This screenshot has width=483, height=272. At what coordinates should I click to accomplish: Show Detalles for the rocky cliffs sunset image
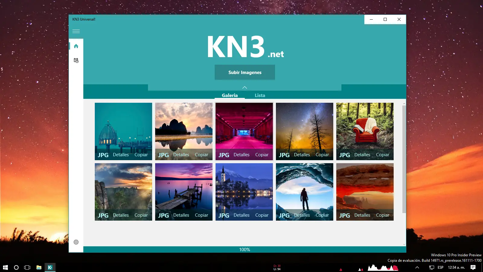tap(121, 215)
